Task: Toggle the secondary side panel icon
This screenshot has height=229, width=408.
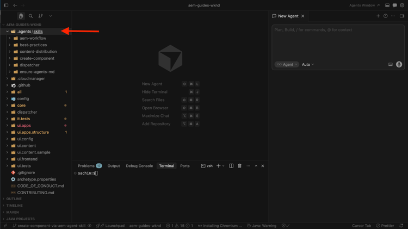Action: pos(402,16)
